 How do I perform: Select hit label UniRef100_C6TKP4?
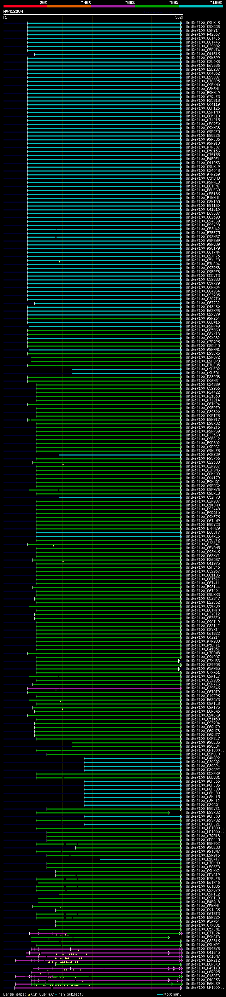point(203,404)
